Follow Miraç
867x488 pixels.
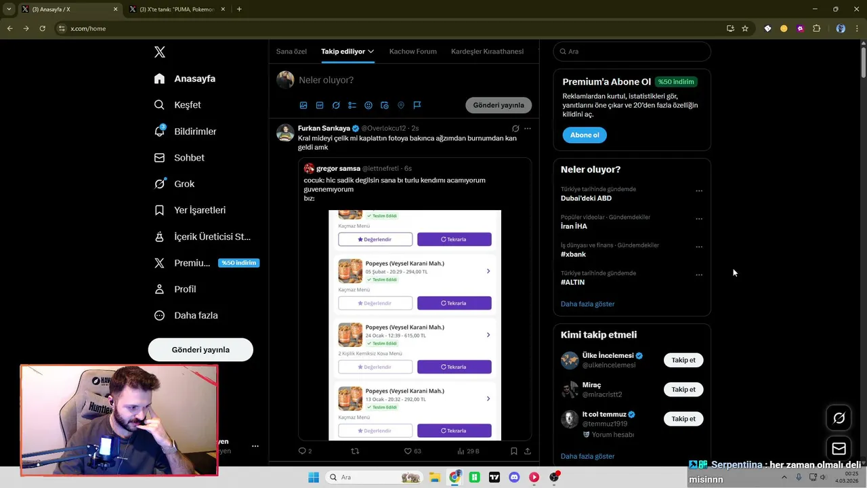click(x=683, y=389)
